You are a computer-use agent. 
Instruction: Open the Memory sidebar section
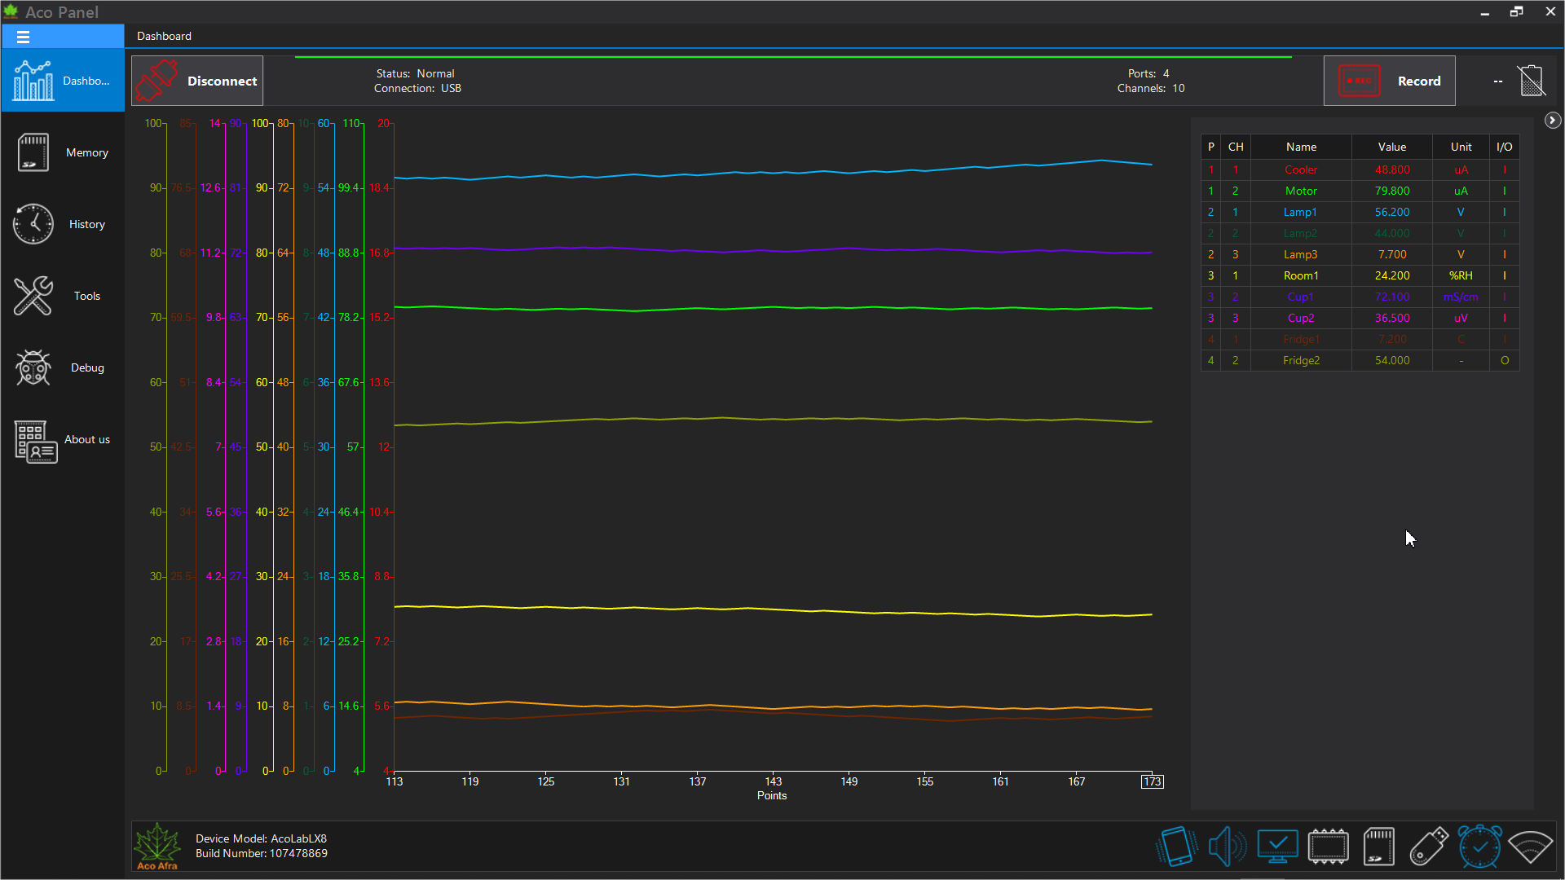(x=63, y=152)
